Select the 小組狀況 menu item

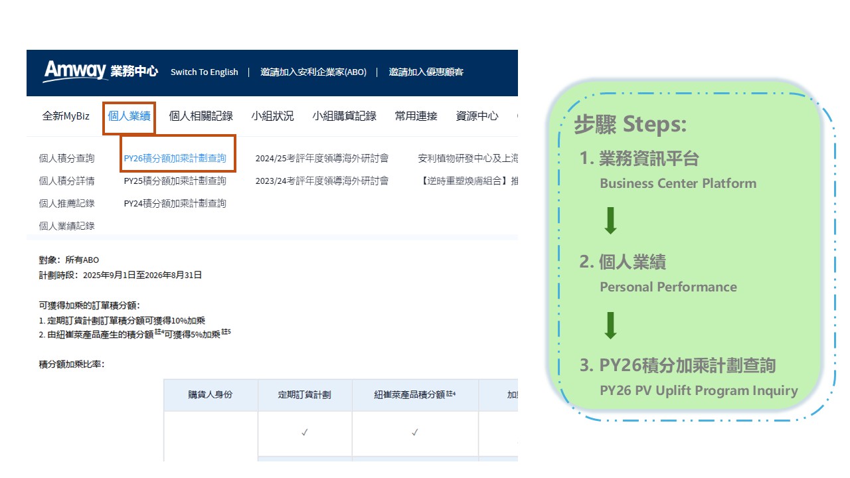click(272, 116)
